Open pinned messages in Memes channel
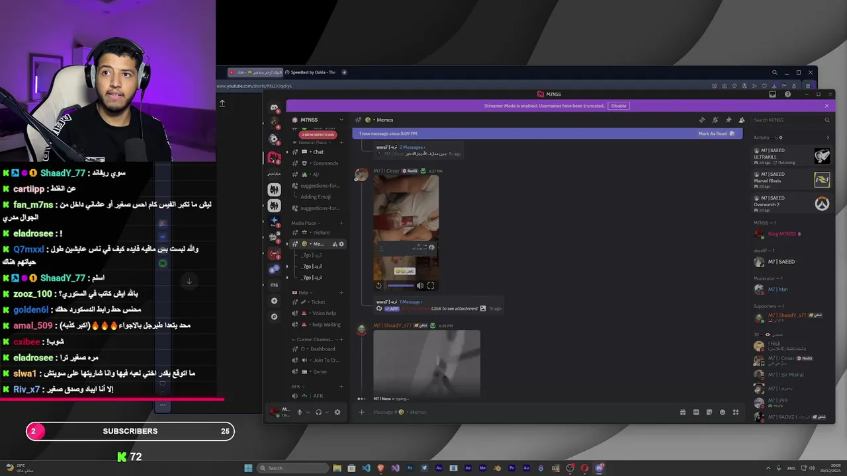This screenshot has height=476, width=847. coord(729,120)
